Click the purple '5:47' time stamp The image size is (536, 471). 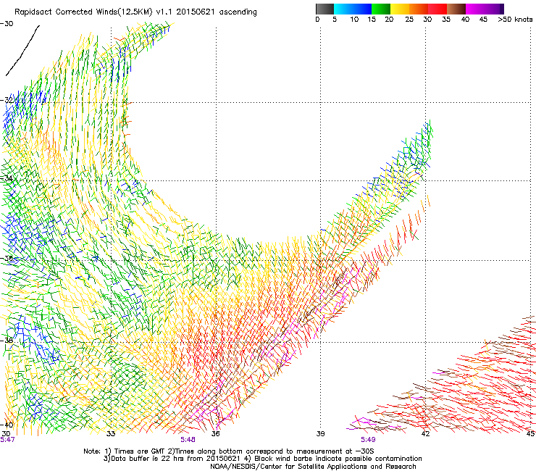[7, 440]
